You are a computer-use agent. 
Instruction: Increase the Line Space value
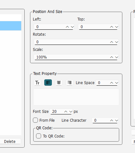tap(112, 83)
